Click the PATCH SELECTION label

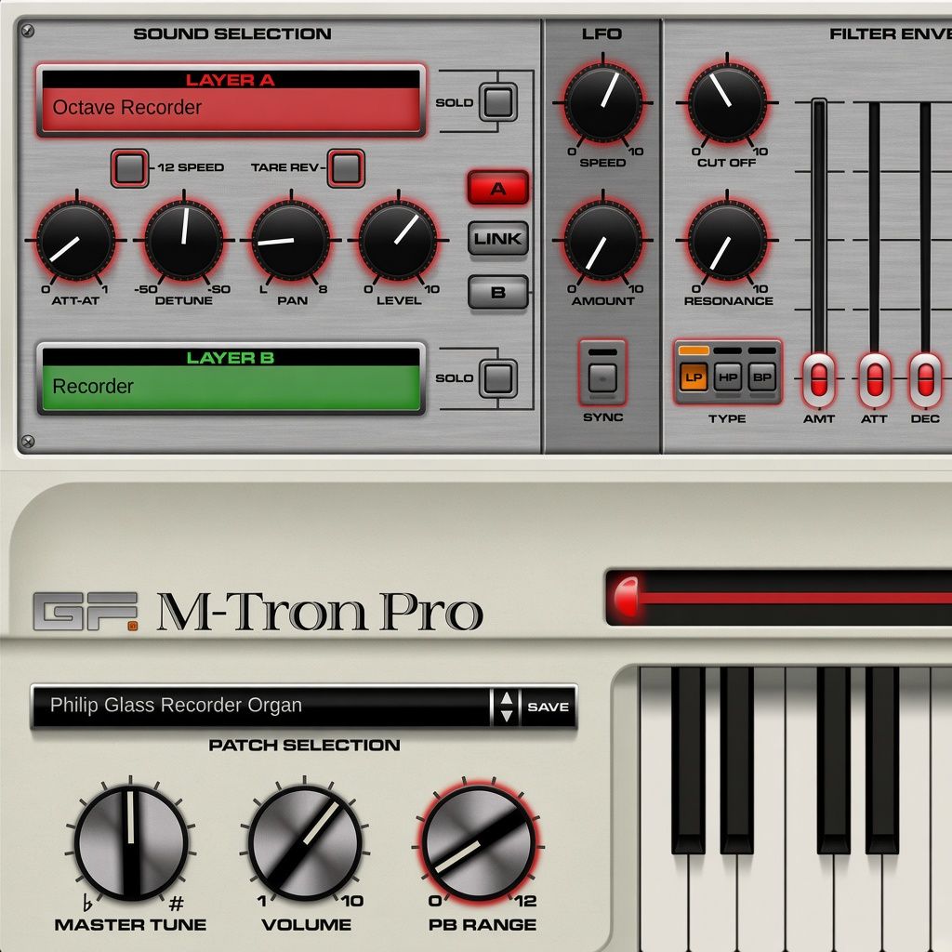(304, 745)
